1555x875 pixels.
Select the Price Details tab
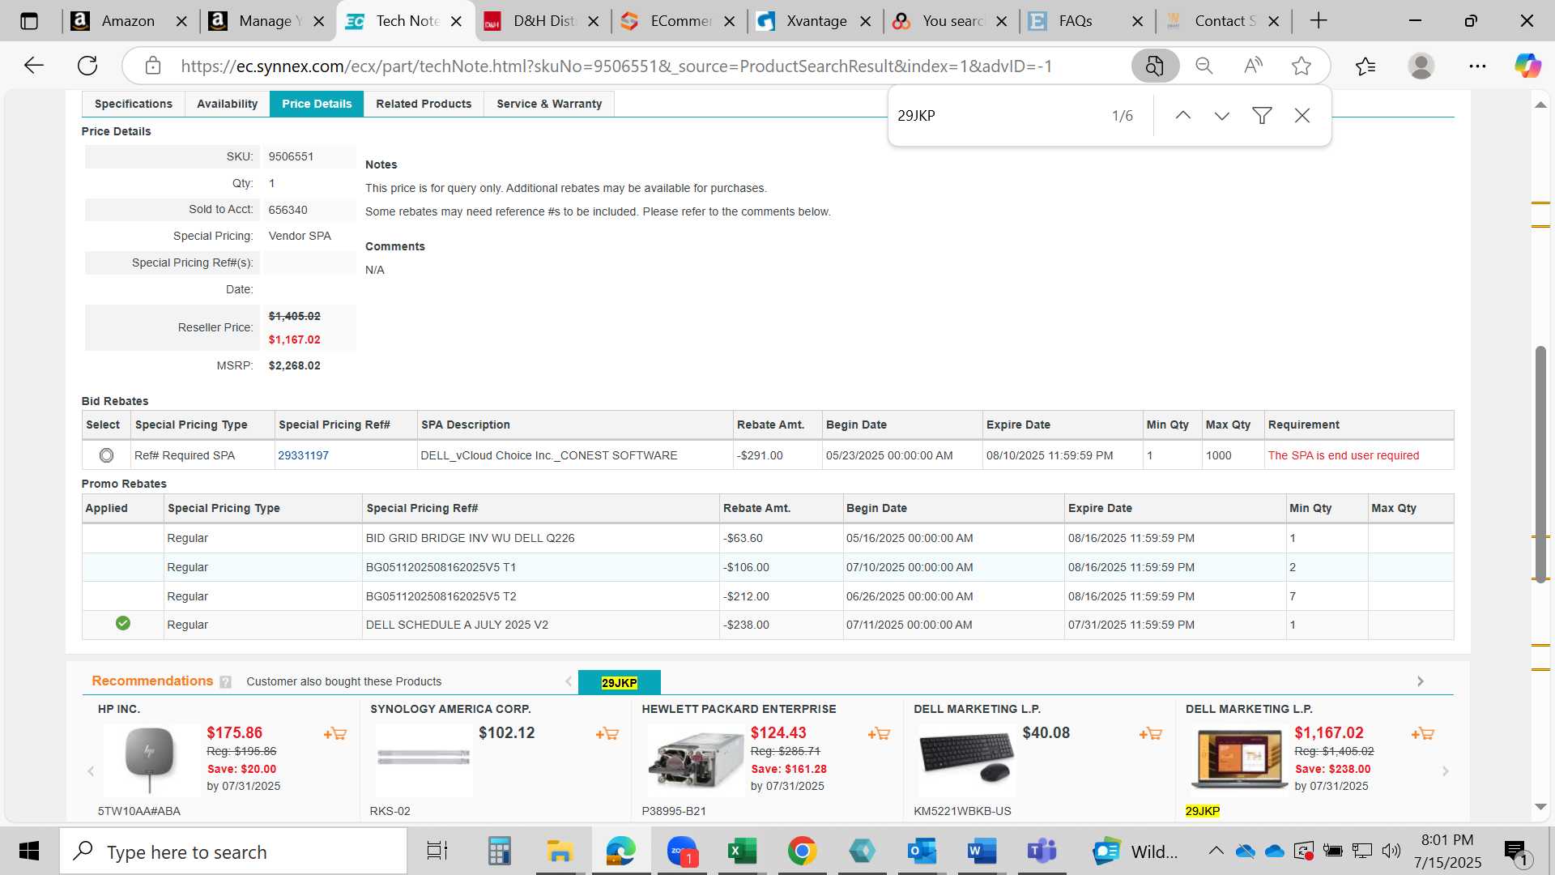[x=317, y=104]
